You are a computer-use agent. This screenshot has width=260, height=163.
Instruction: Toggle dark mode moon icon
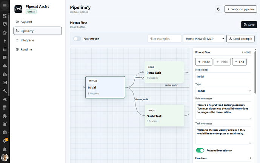point(218,9)
